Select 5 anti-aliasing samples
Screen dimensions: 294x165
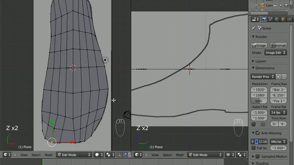point(253,142)
